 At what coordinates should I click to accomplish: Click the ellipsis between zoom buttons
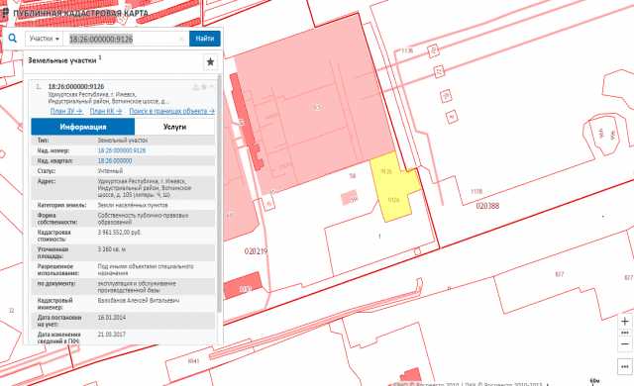point(625,333)
